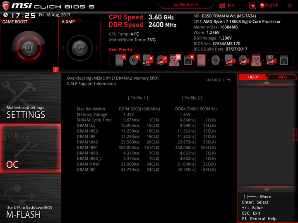Click the Overclocking\MEMORY-Z breadcrumb path

tap(113, 78)
